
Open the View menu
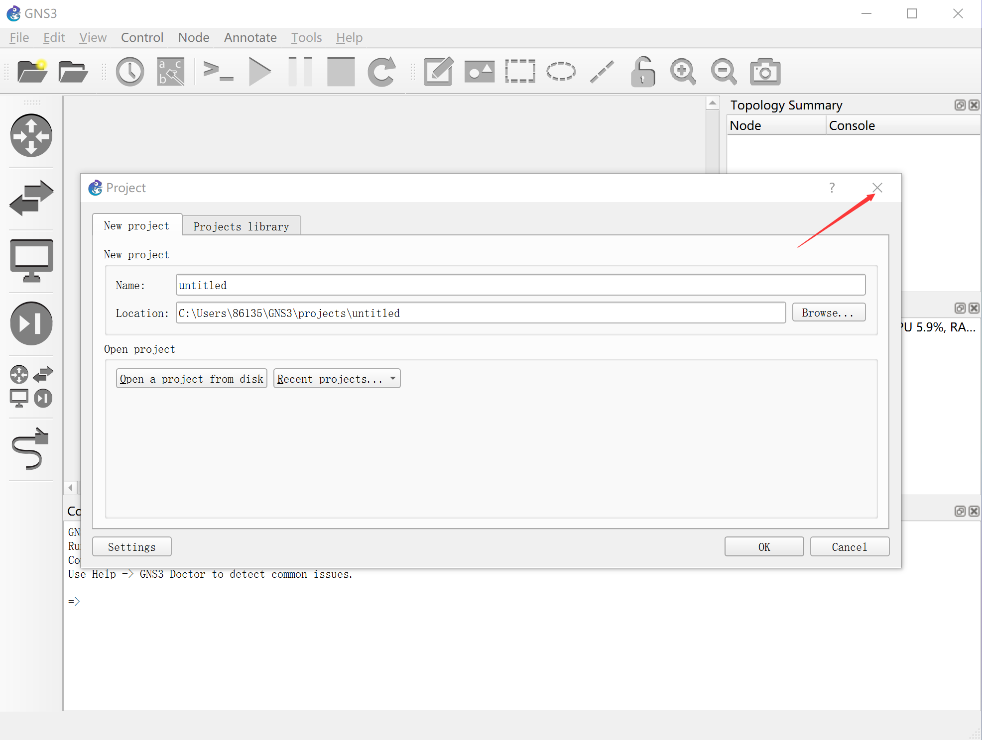(93, 37)
